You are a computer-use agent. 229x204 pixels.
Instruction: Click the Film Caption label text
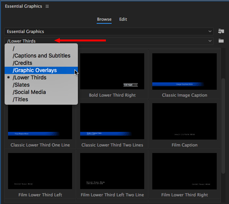point(185,145)
